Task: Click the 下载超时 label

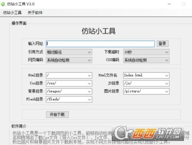Action: click(112, 52)
